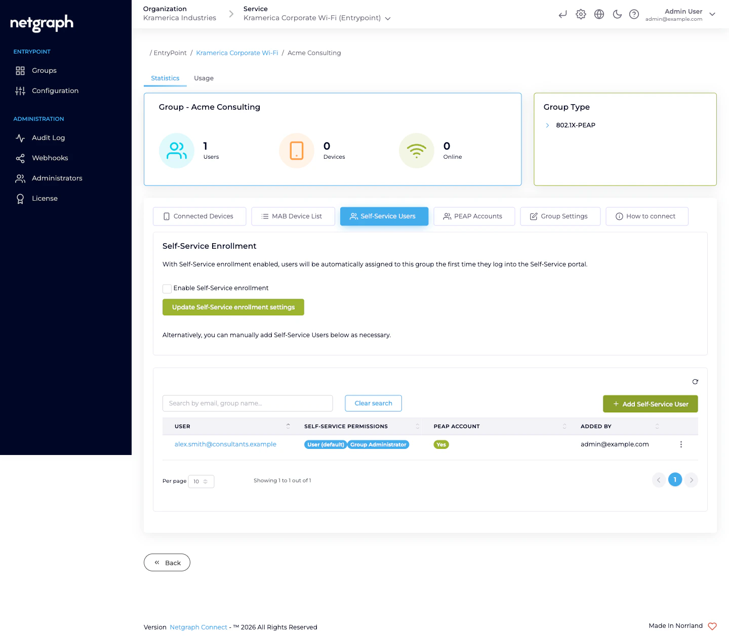Switch to the Statistics tab
729x637 pixels.
(x=165, y=78)
